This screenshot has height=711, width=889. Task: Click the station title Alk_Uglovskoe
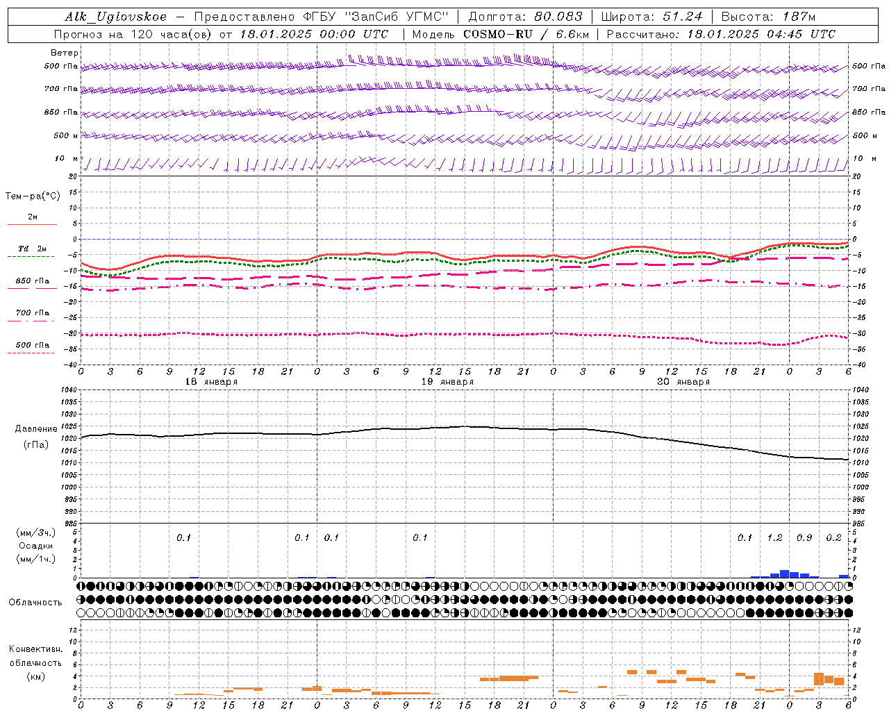pos(115,17)
